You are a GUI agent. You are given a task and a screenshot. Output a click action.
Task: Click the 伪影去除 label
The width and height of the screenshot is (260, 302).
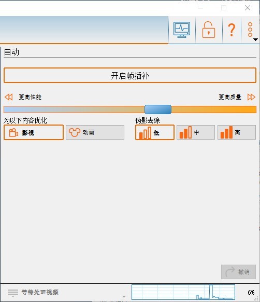(x=148, y=120)
